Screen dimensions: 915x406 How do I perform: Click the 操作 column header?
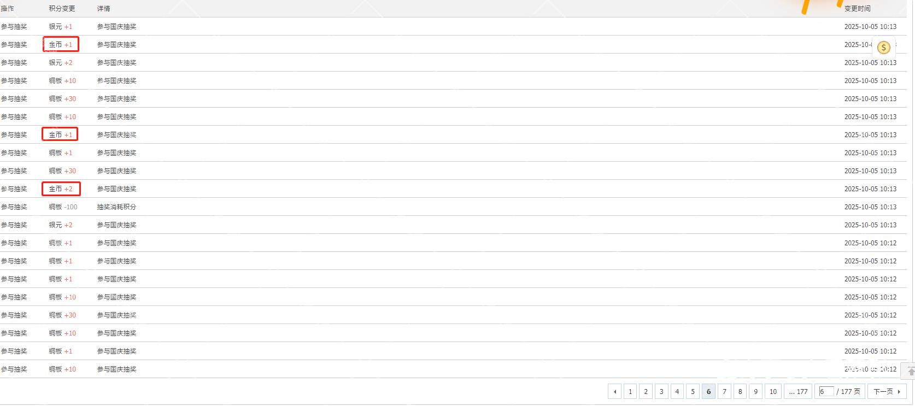tap(9, 8)
